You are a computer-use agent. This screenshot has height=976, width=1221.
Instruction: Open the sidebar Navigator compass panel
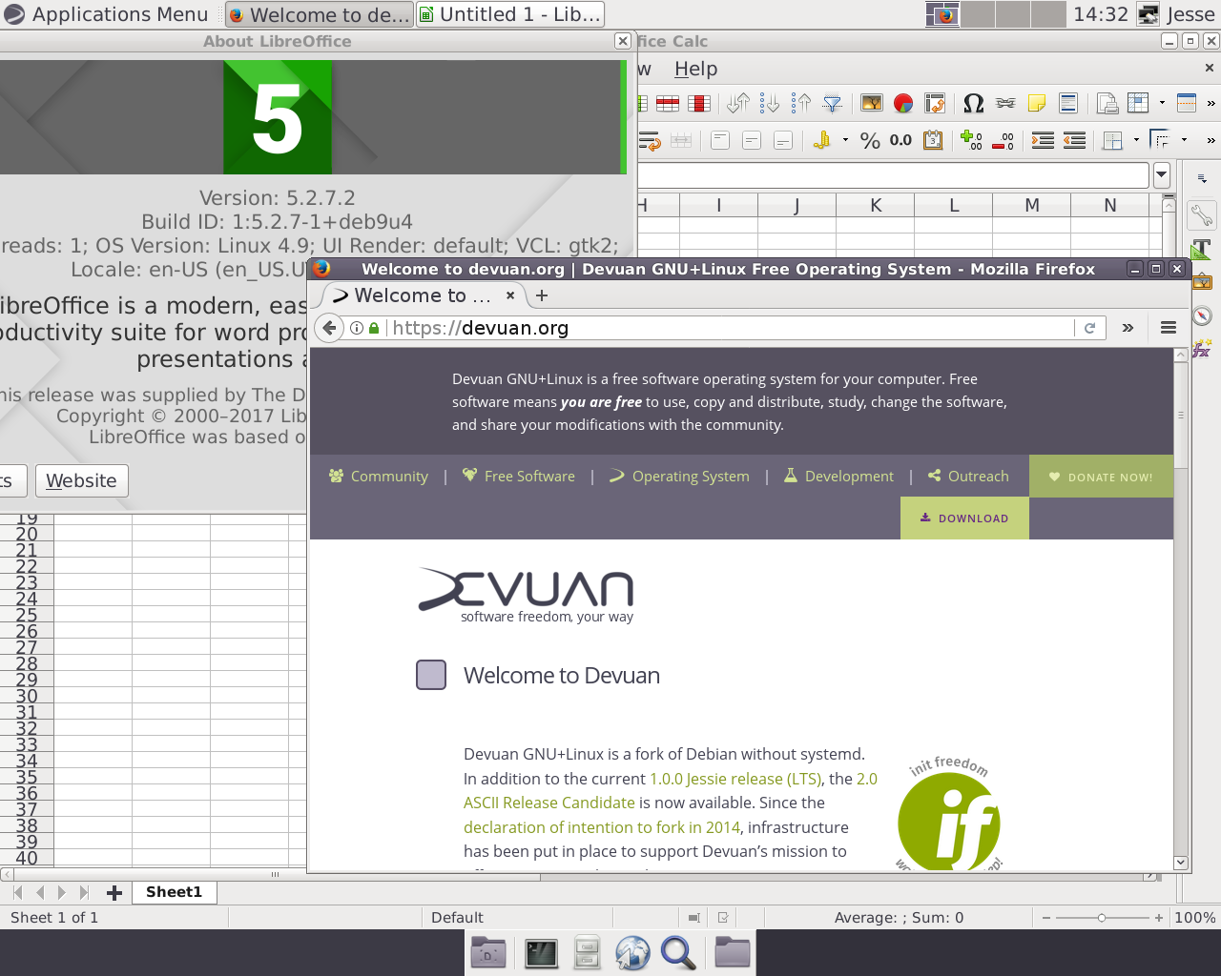[x=1202, y=315]
